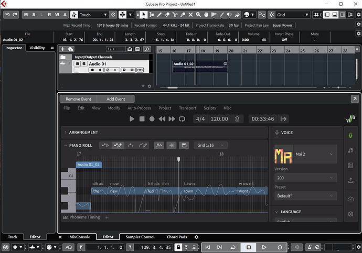Viewport: 362px width, 253px height.
Task: Open the Touch automation mode dropdown
Action: (x=93, y=15)
